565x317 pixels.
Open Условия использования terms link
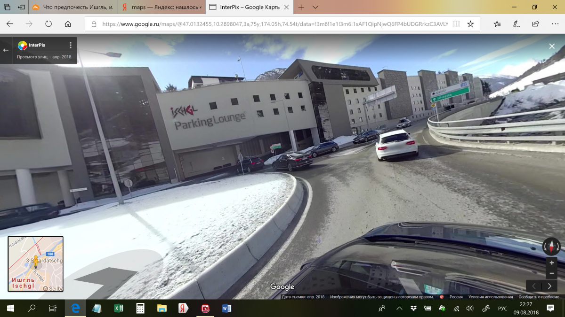491,297
